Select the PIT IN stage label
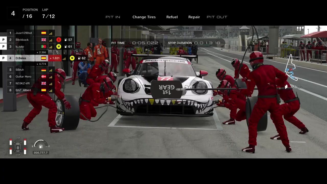The height and width of the screenshot is (184, 327). 113,17
